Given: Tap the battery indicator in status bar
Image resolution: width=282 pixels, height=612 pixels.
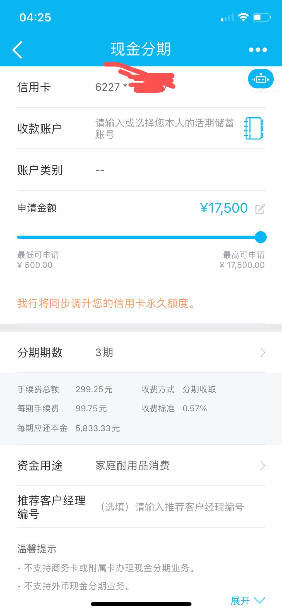Looking at the screenshot, I should (262, 17).
